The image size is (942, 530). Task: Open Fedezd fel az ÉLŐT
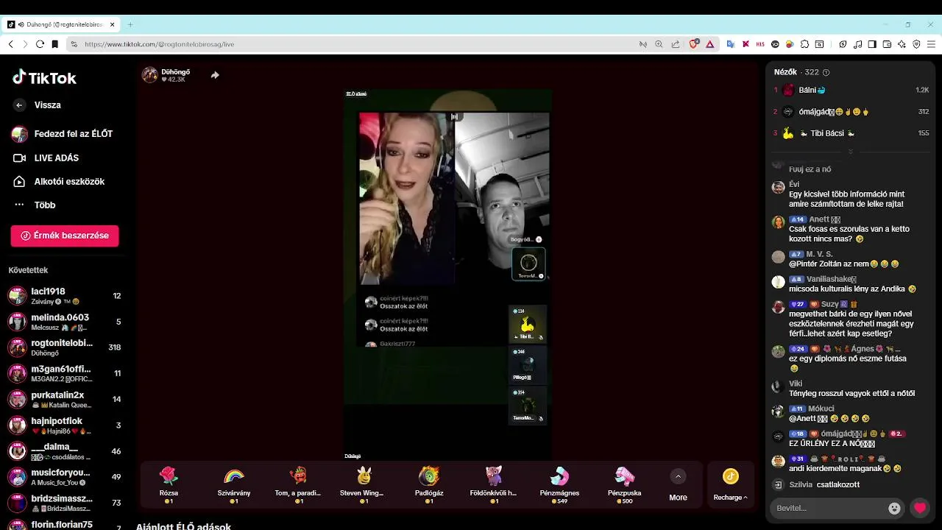click(63, 134)
